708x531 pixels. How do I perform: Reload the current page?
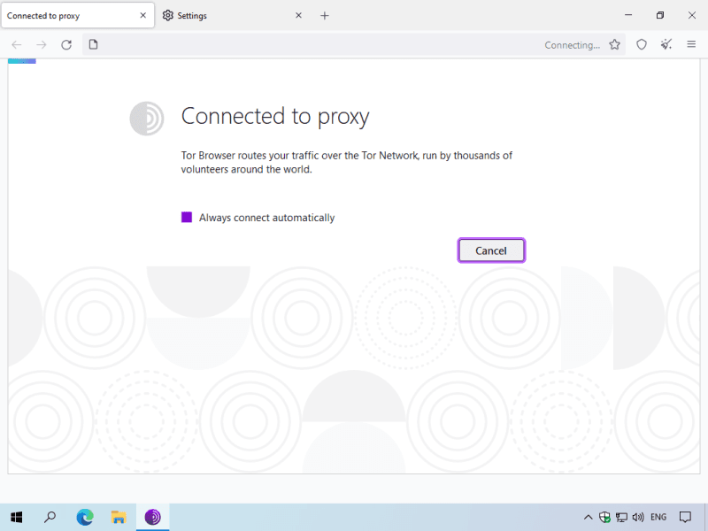(66, 45)
